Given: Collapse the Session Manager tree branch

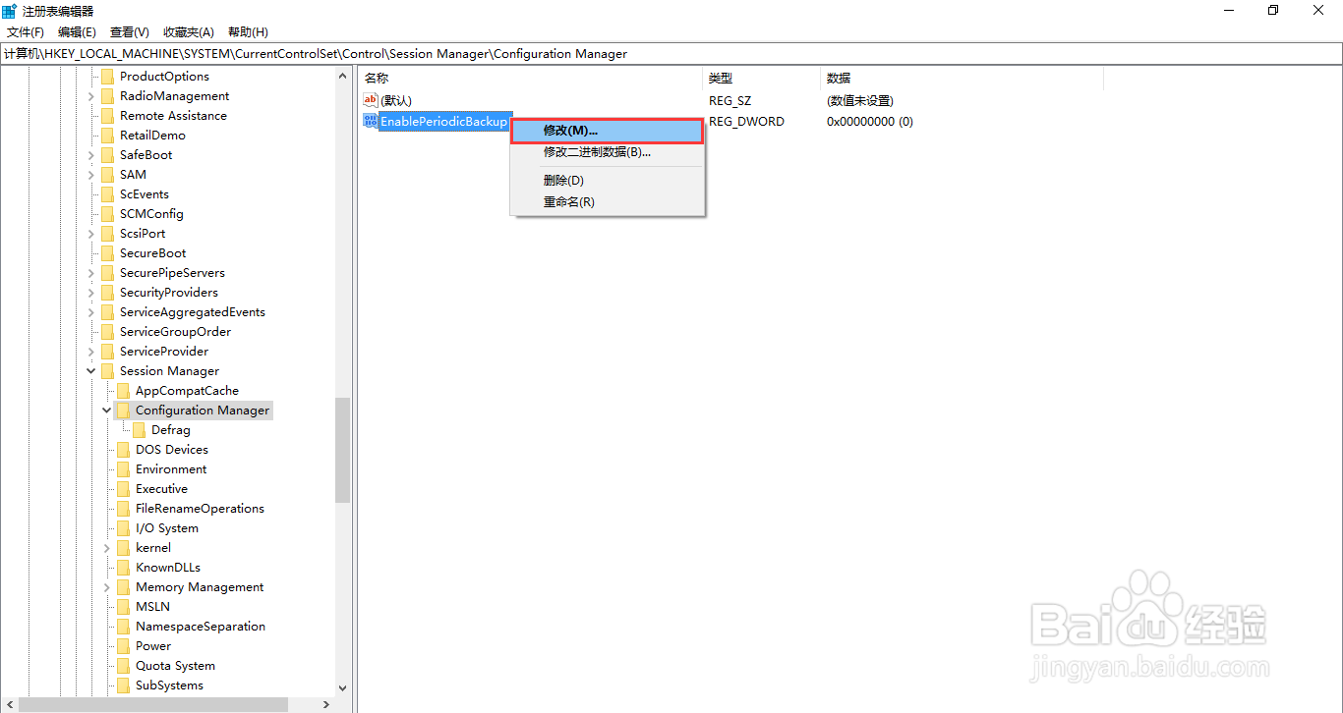Looking at the screenshot, I should coord(90,370).
